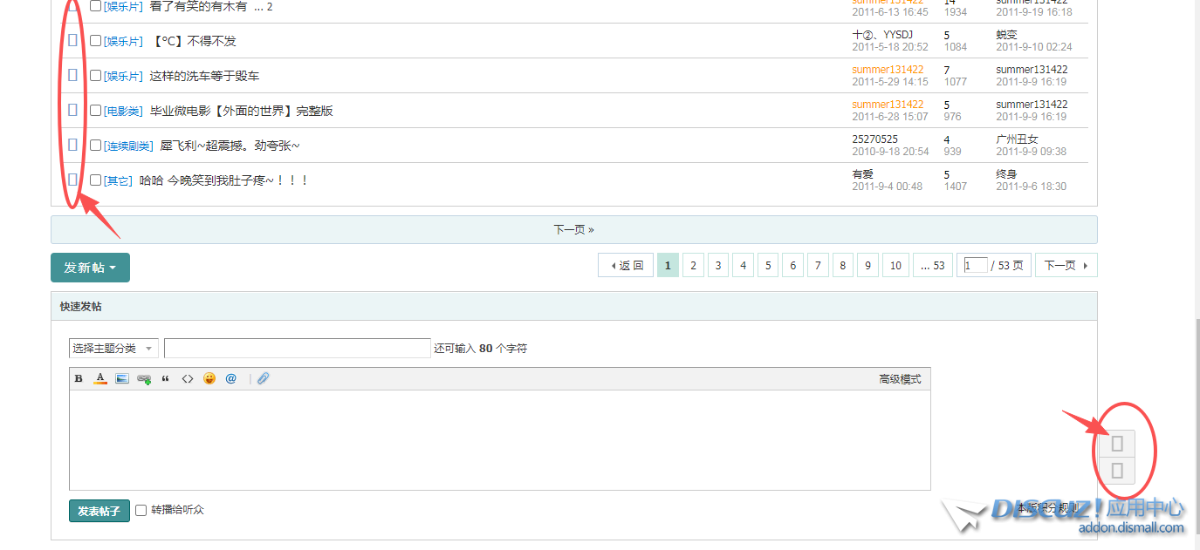
Task: Click the @ mention icon
Action: pos(231,379)
